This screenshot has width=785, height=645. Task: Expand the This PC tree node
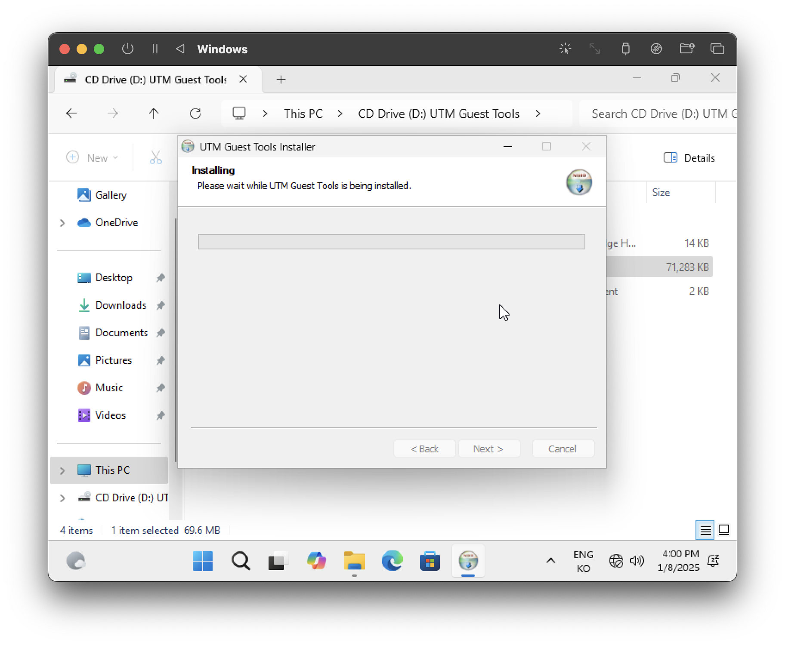click(x=62, y=470)
